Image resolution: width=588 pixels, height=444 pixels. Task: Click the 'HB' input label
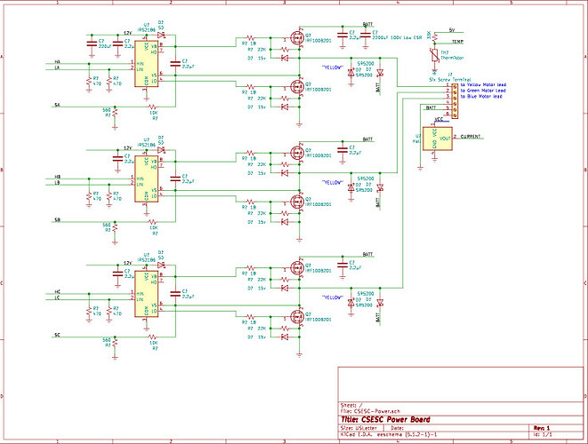(57, 177)
